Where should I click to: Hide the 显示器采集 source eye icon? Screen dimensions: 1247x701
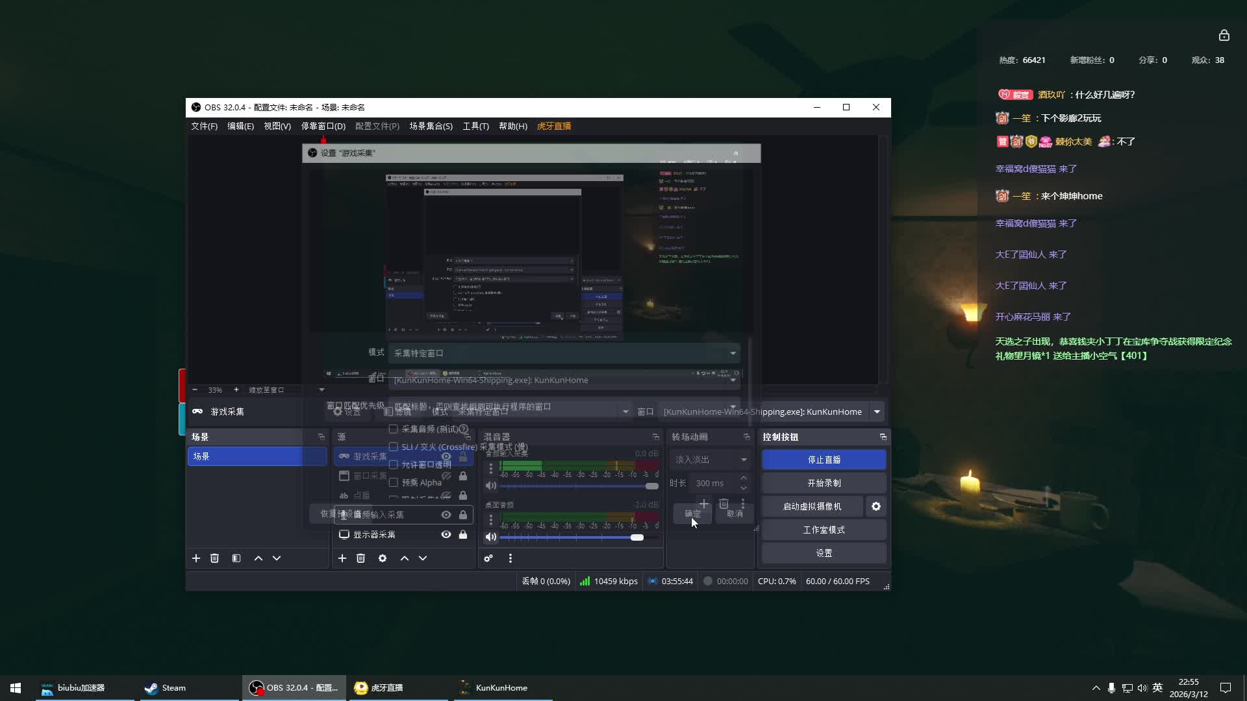pyautogui.click(x=446, y=534)
